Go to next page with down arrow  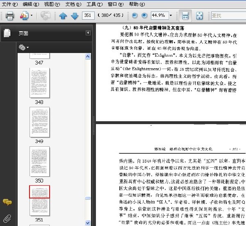pos(75,16)
